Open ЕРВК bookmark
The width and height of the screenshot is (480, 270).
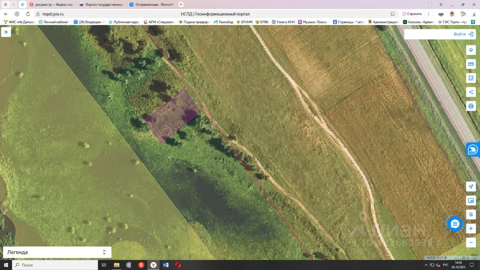(x=262, y=22)
